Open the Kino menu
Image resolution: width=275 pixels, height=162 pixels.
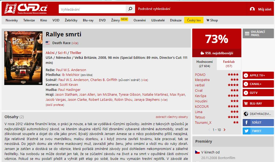[44, 20]
